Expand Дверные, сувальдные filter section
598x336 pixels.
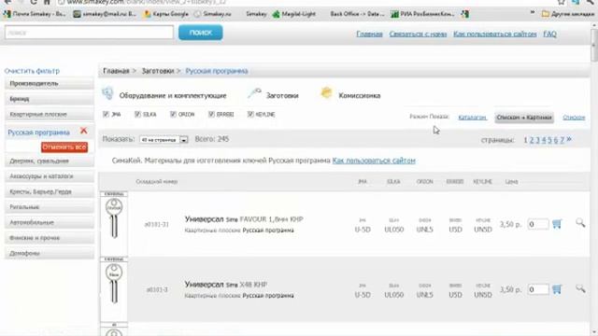[x=50, y=161]
